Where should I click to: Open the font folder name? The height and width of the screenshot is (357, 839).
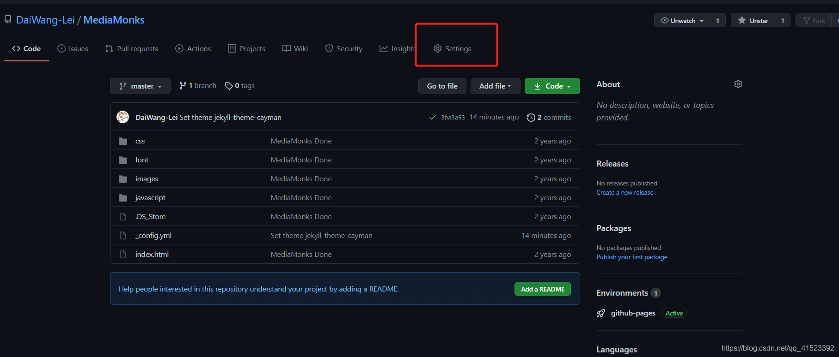tap(142, 160)
